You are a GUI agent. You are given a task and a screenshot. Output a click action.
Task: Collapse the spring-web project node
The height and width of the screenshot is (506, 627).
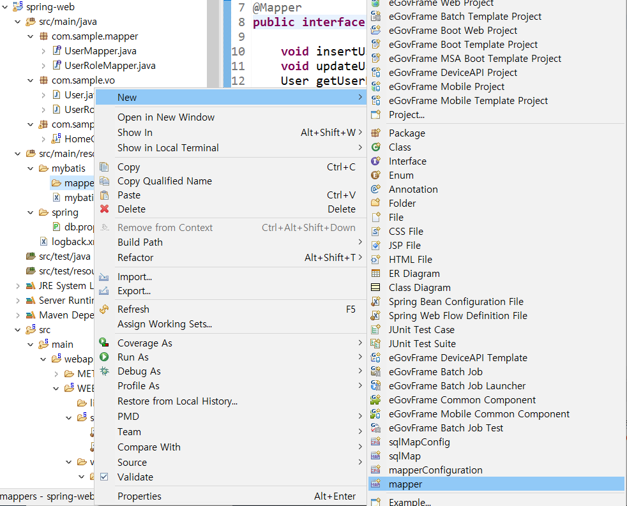[x=5, y=7]
